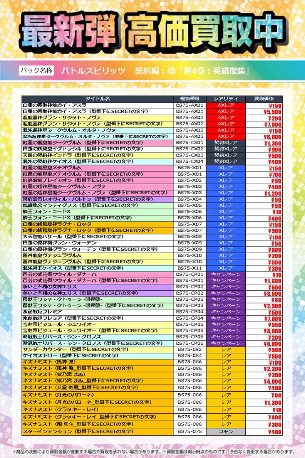The image size is (305, 458).
Task: Select the '¥700' price cell
Action: (264, 174)
